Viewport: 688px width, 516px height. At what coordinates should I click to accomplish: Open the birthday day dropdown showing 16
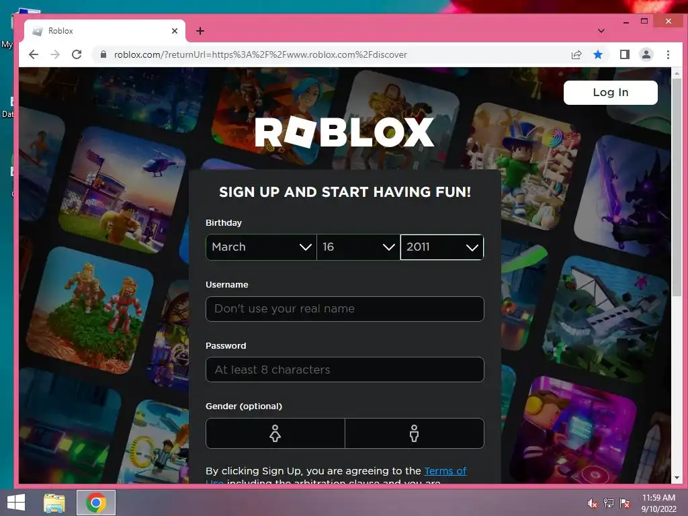(x=358, y=247)
